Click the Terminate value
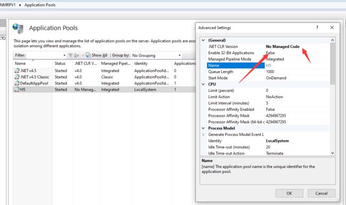Screen dimensions: 346x205 coord(275,153)
